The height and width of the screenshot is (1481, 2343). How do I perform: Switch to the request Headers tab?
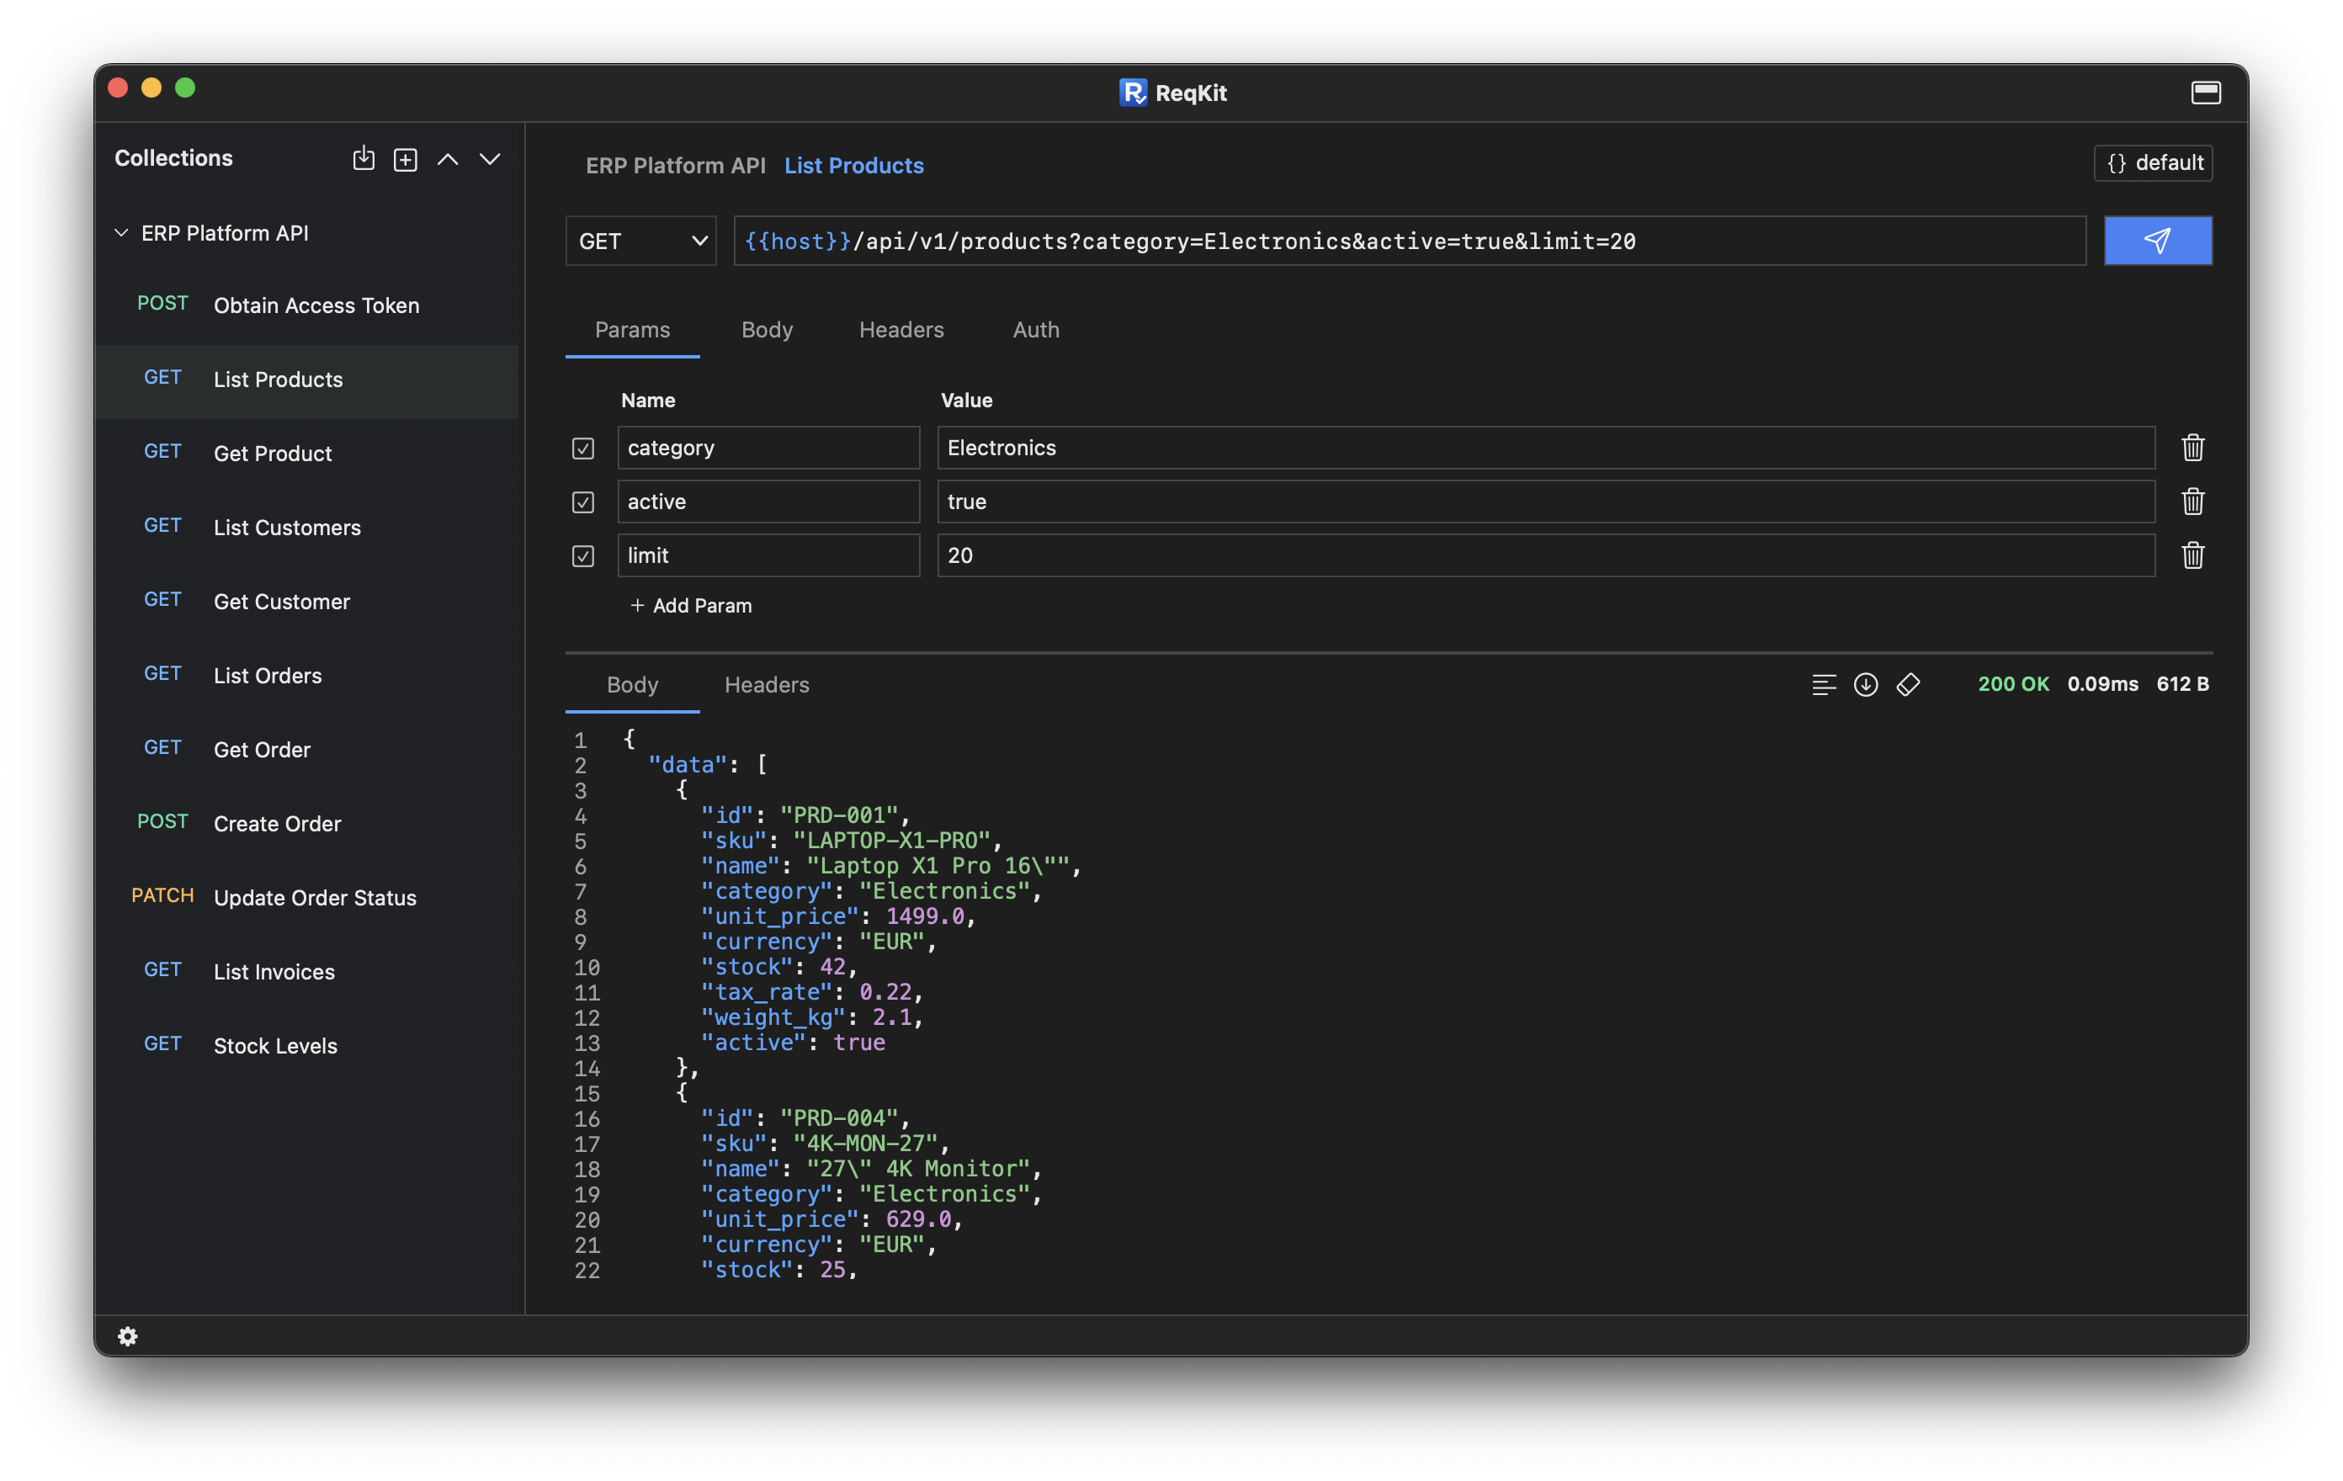(901, 330)
